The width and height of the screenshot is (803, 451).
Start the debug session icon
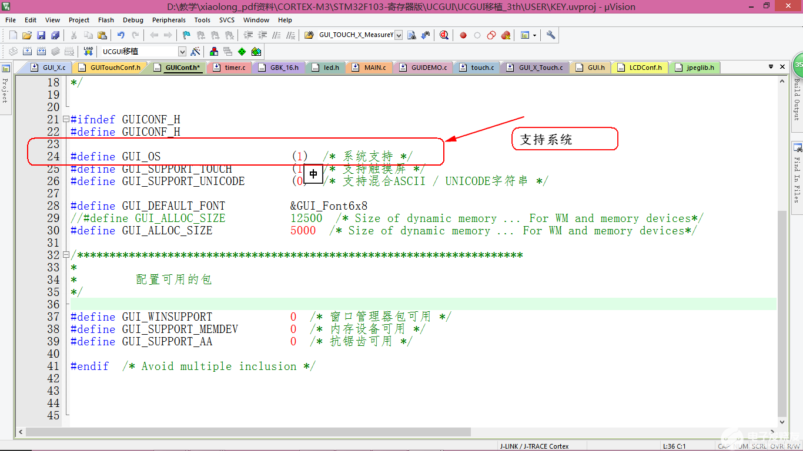(444, 35)
